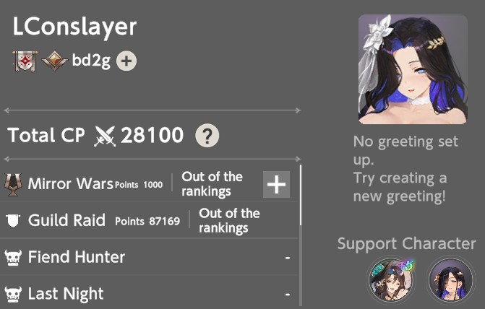Click the Mirror Wars trophy icon

pyautogui.click(x=13, y=185)
